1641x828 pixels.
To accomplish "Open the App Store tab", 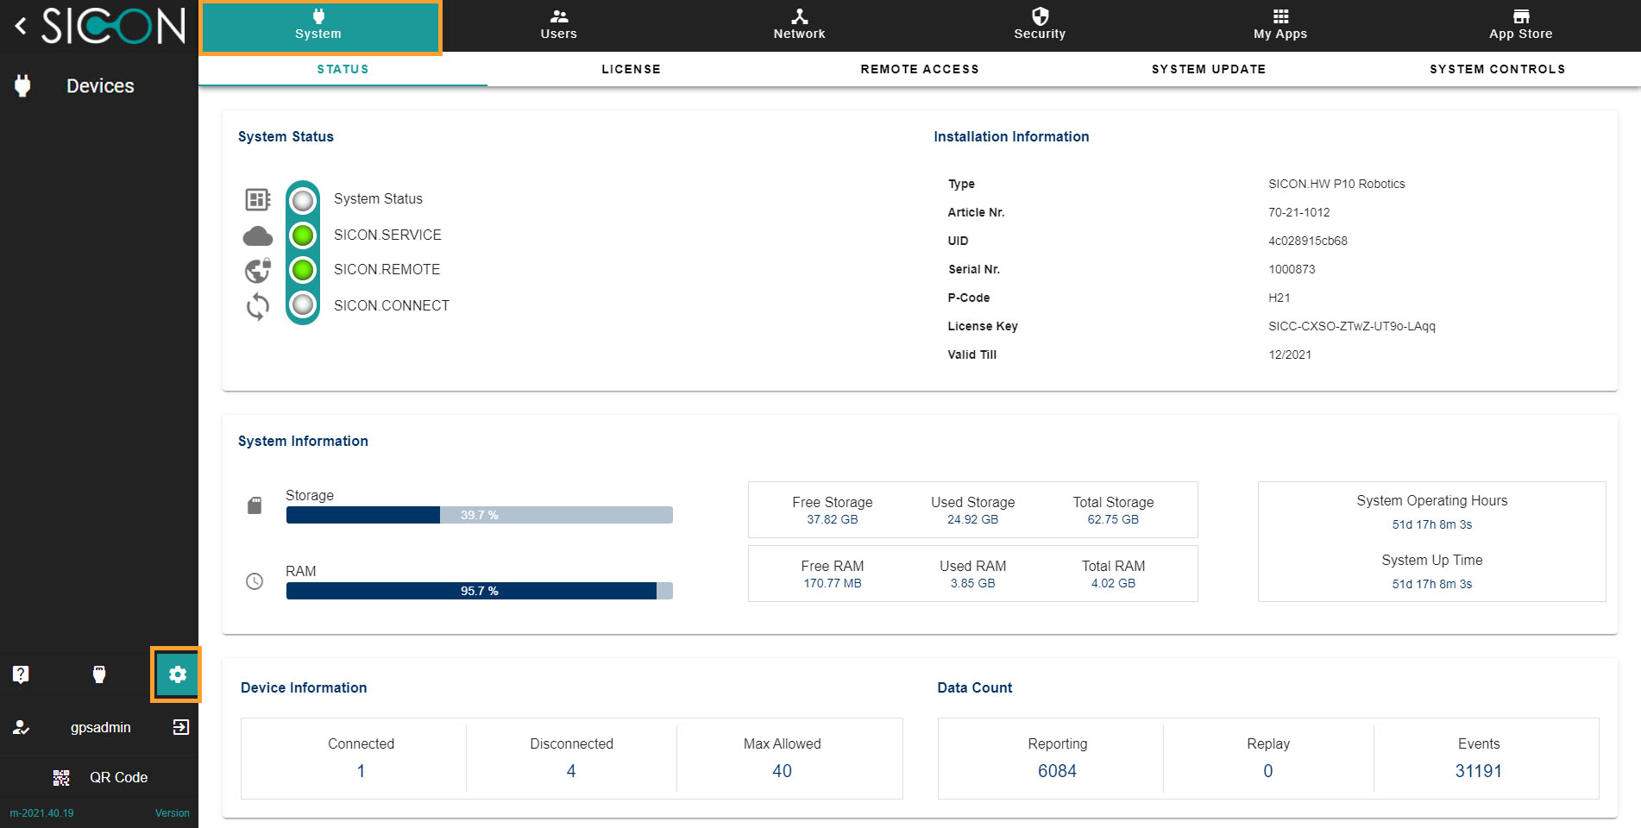I will 1520,25.
